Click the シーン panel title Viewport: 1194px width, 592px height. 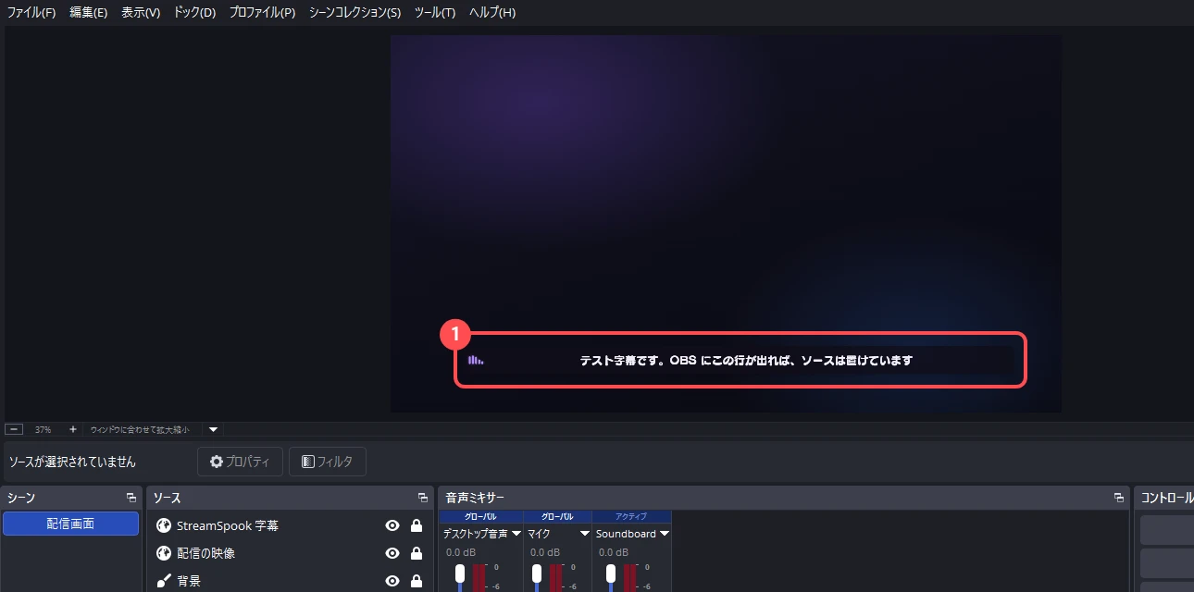click(x=21, y=498)
